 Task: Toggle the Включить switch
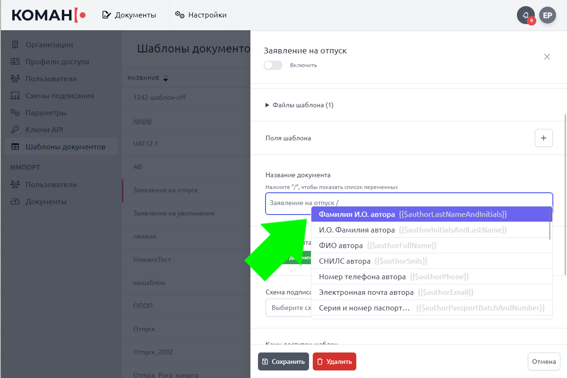click(273, 65)
